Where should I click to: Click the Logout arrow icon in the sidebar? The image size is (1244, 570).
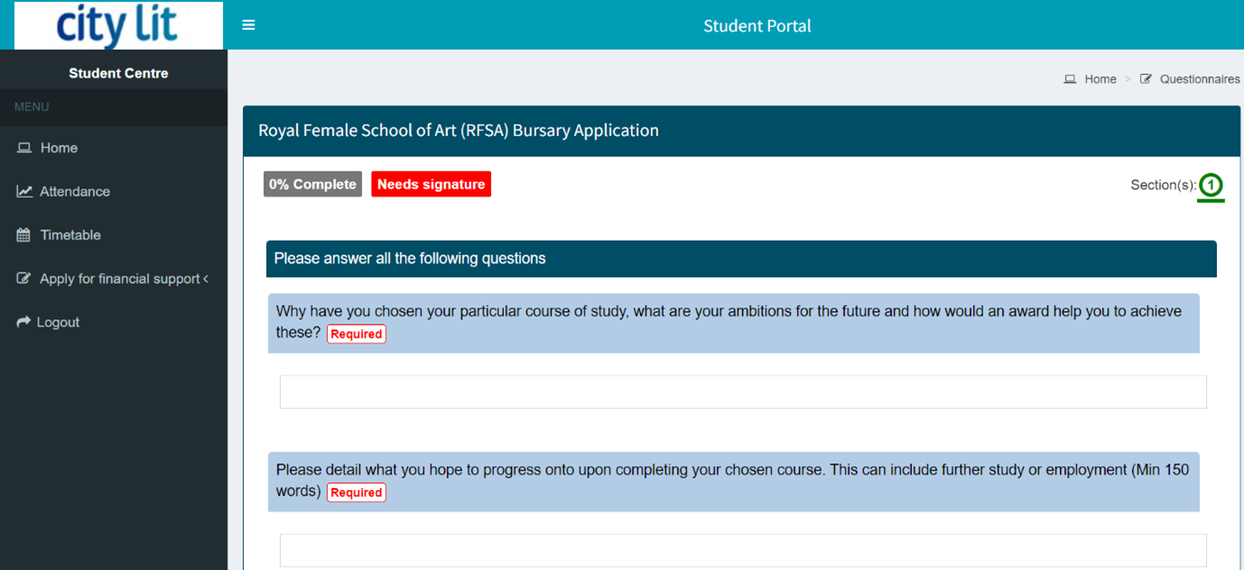pyautogui.click(x=23, y=322)
